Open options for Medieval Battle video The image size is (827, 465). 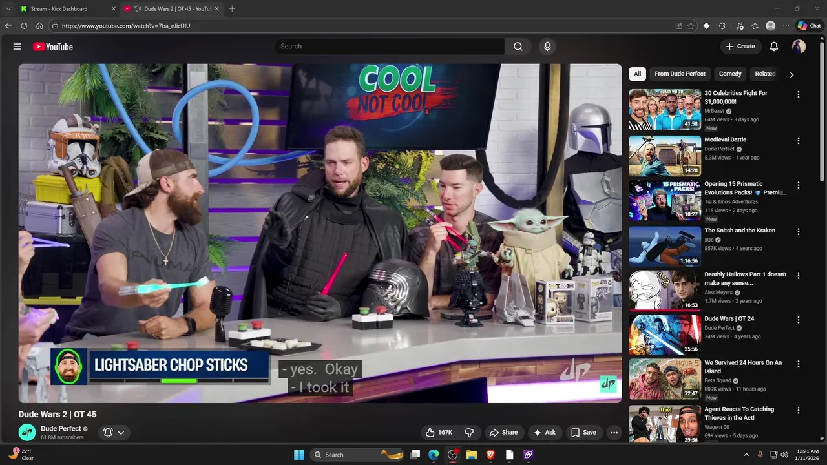(799, 141)
